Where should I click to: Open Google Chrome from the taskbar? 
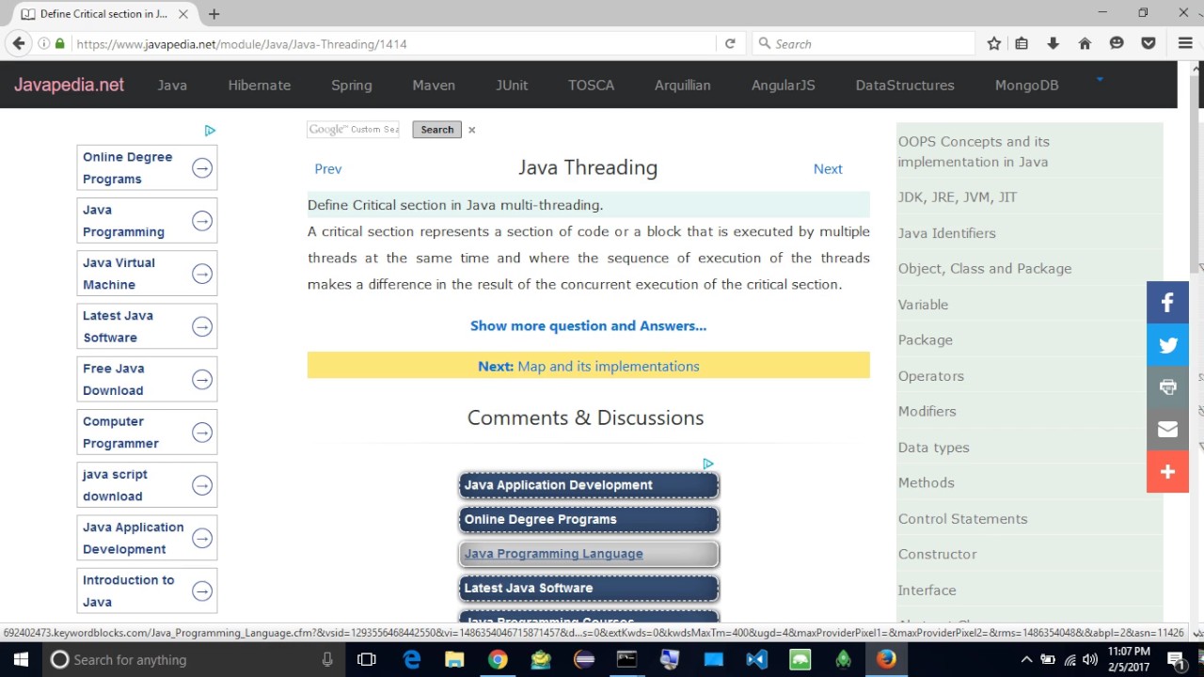pos(498,659)
